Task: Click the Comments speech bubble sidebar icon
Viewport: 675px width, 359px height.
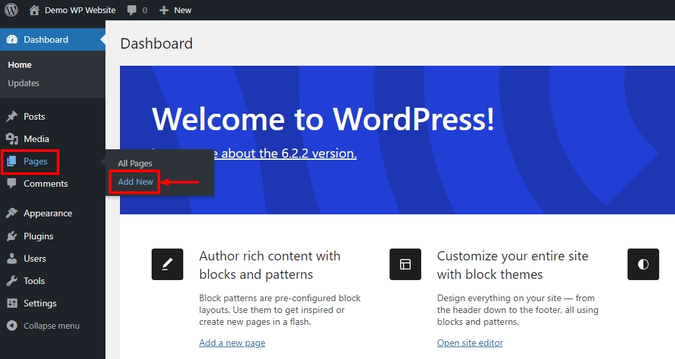Action: click(x=12, y=183)
